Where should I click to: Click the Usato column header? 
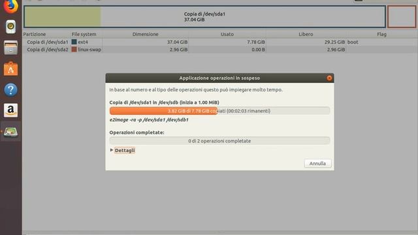227,34
